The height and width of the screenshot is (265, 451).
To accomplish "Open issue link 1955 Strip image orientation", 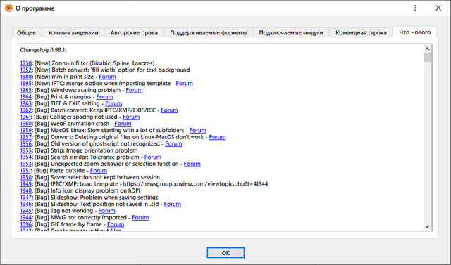I will point(26,150).
